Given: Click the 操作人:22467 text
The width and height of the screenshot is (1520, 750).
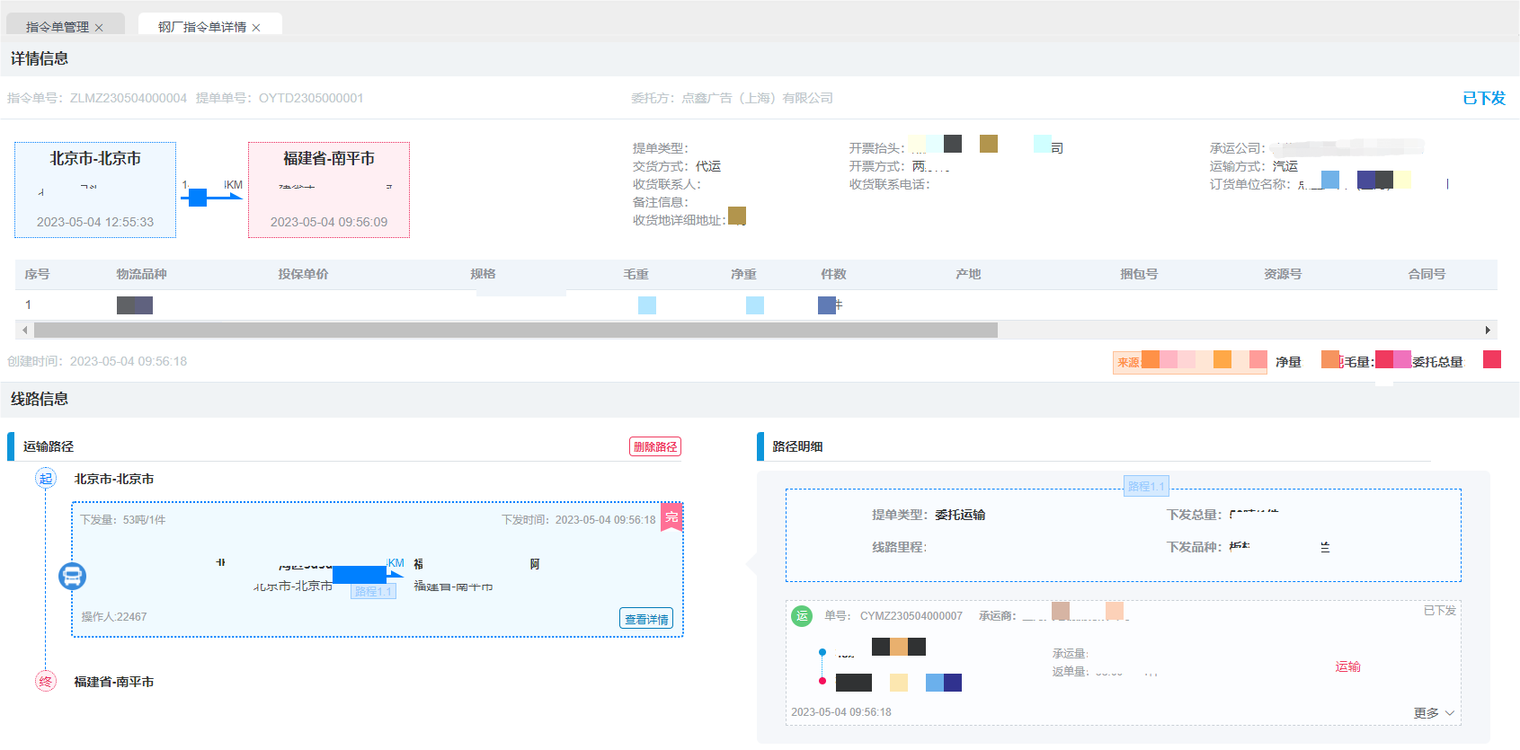Looking at the screenshot, I should pos(114,616).
